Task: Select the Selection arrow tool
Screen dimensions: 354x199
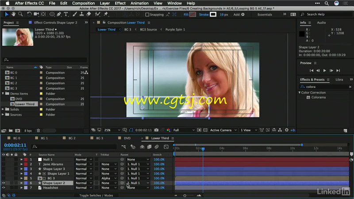Action: [7, 14]
